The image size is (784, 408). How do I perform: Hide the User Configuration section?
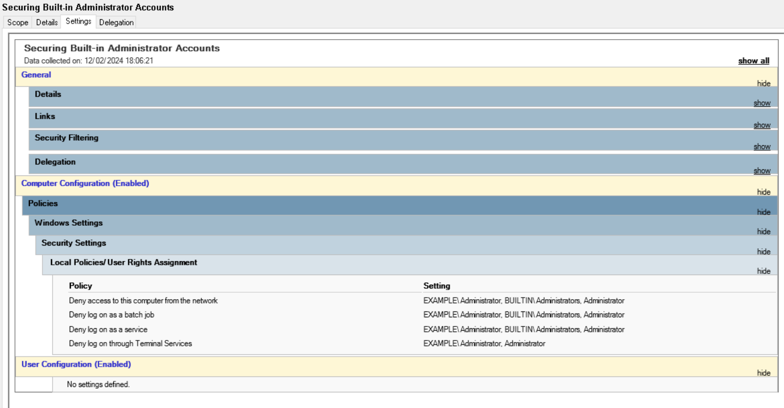click(x=764, y=373)
